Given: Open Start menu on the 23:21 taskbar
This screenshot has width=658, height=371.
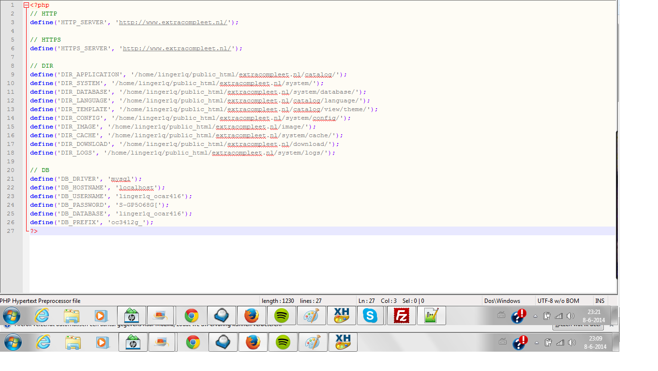Looking at the screenshot, I should 12,315.
